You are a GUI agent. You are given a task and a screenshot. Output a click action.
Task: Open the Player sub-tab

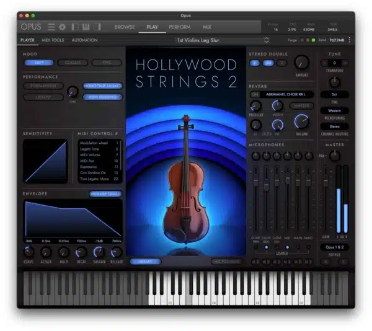point(27,40)
